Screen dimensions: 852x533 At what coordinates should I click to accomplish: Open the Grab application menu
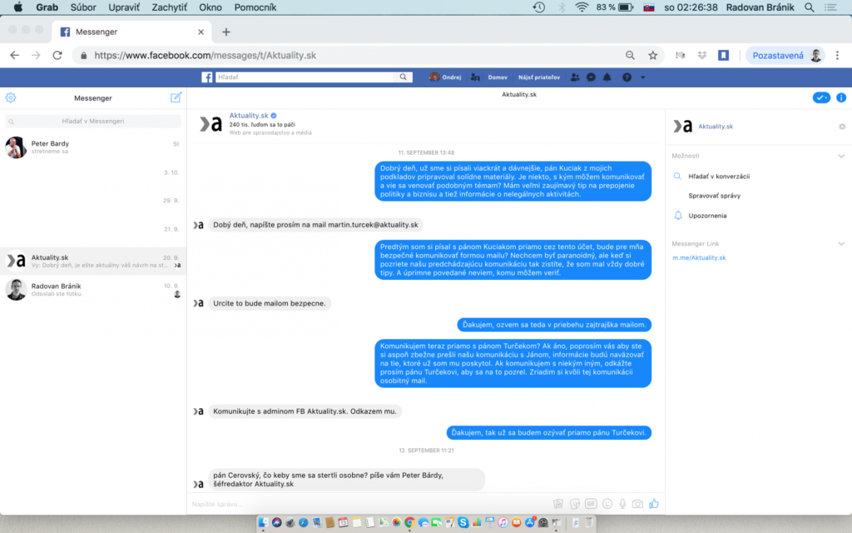pos(47,7)
